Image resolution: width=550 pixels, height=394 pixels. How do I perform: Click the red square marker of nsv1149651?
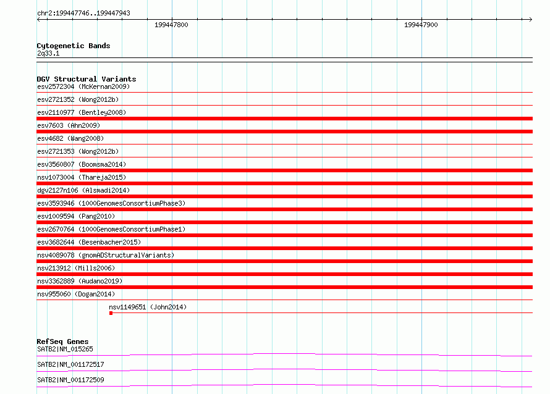tap(111, 313)
